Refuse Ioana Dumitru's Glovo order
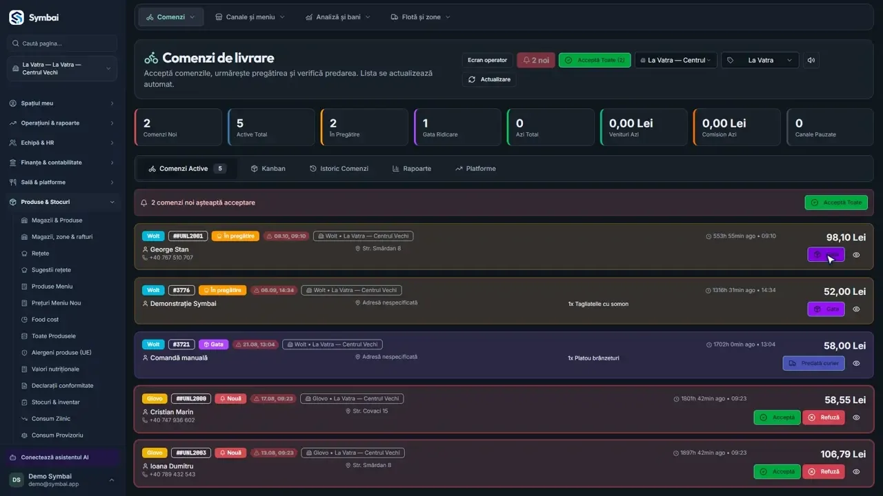 [824, 472]
